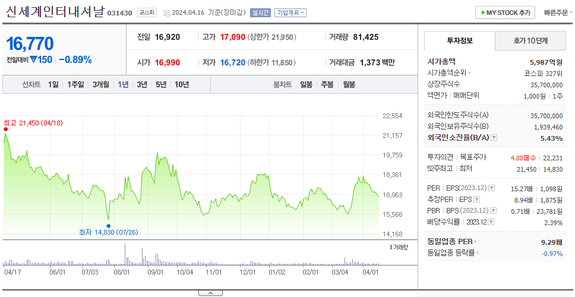Click the help icon next to PBR BPS(2023.12)

pyautogui.click(x=494, y=211)
